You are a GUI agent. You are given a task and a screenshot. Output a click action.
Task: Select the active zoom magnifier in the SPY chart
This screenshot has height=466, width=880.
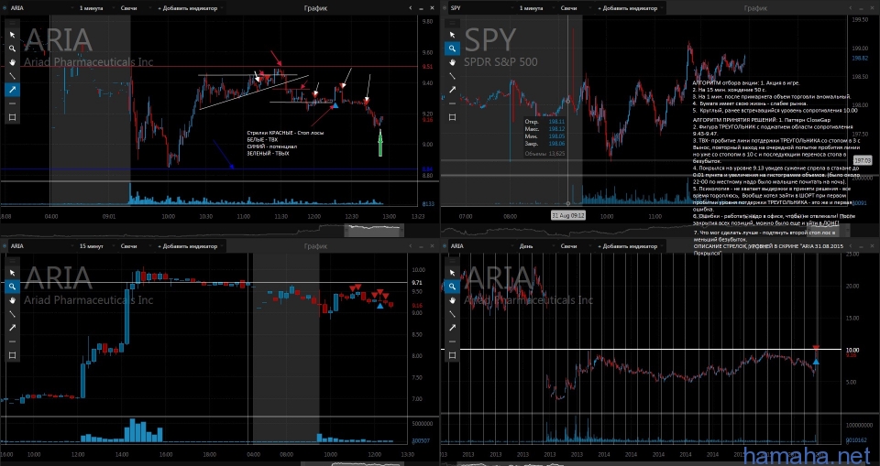pyautogui.click(x=452, y=49)
